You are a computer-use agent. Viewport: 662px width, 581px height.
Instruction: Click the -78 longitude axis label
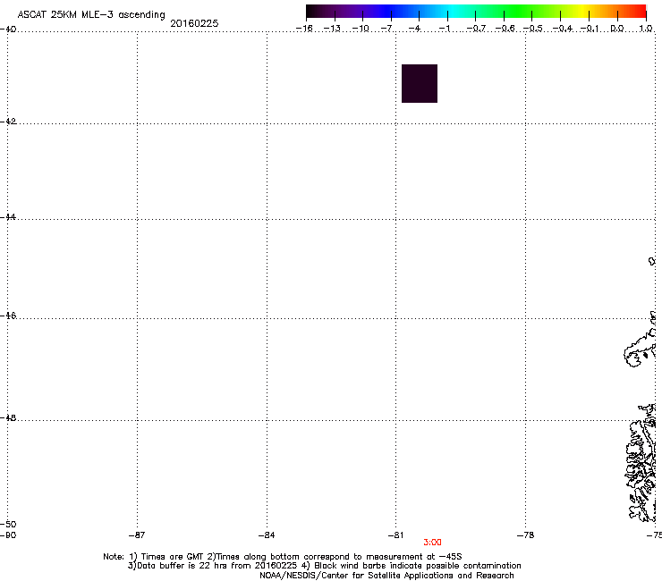[525, 535]
